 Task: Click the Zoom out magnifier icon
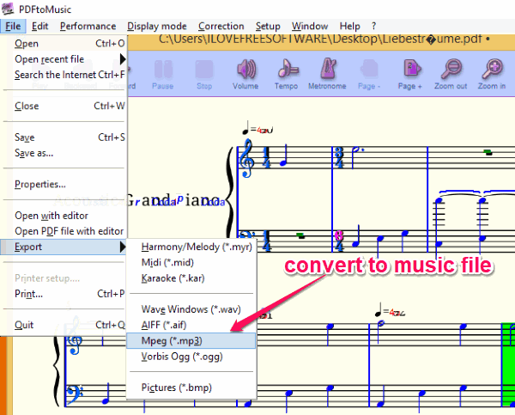[451, 69]
